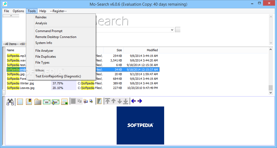Click the copy documents with plus icon
277x148 pixels.
click(86, 101)
